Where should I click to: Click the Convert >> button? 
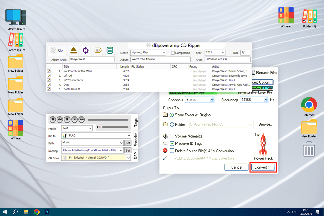263,167
